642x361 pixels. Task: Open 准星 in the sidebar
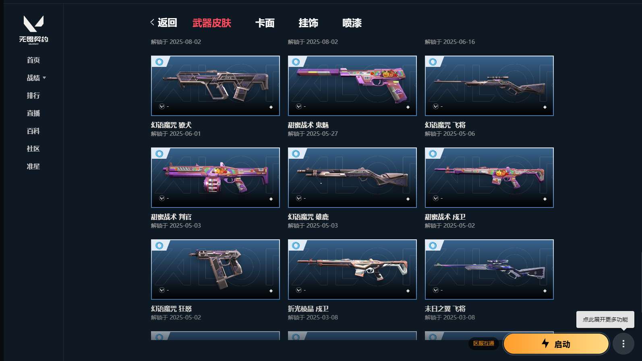(x=33, y=166)
